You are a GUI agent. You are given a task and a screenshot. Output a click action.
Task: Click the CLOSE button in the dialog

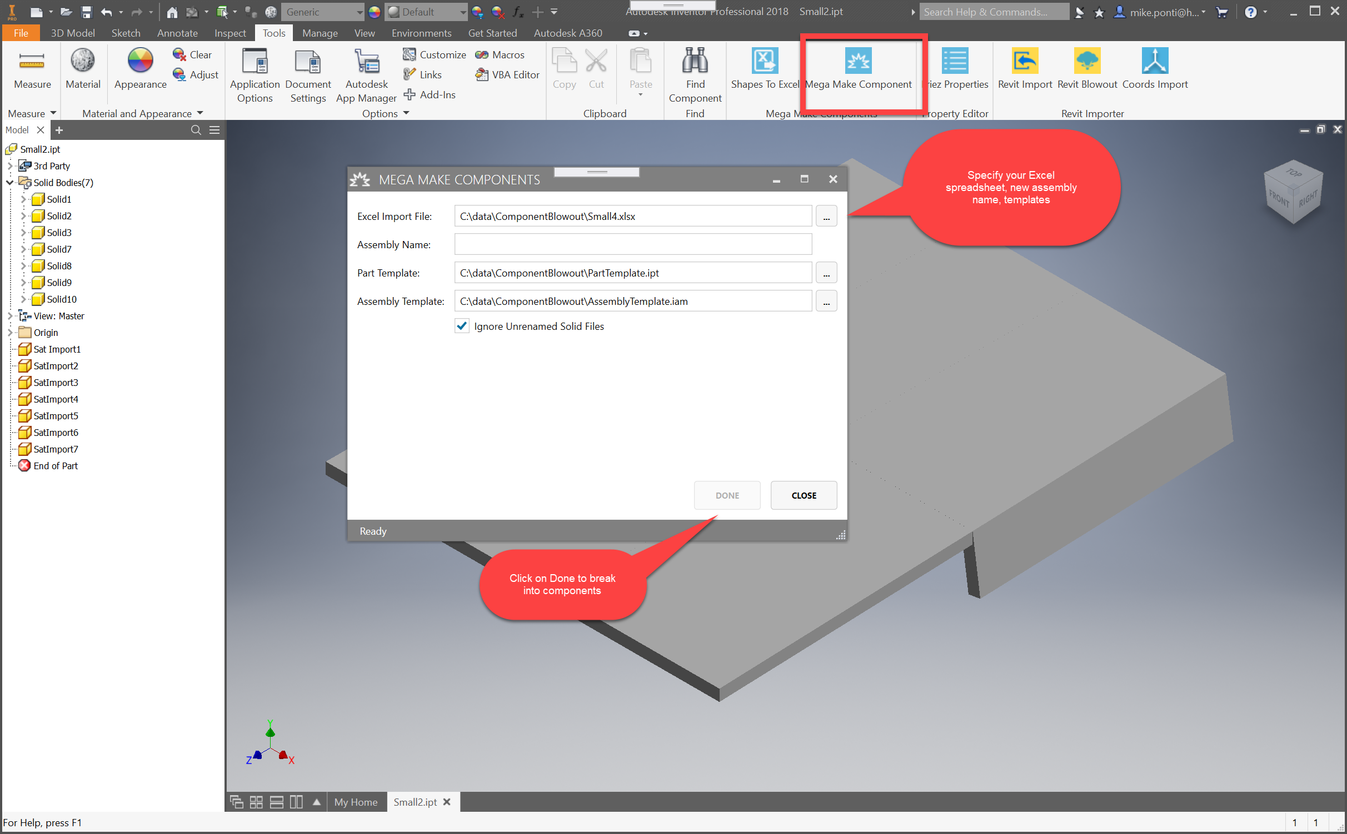point(803,495)
